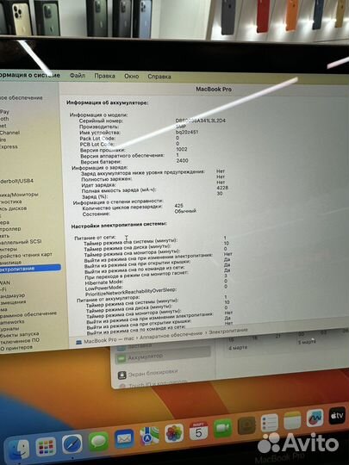
Task: Open the Информация о системе app menu
Action: pyautogui.click(x=30, y=75)
